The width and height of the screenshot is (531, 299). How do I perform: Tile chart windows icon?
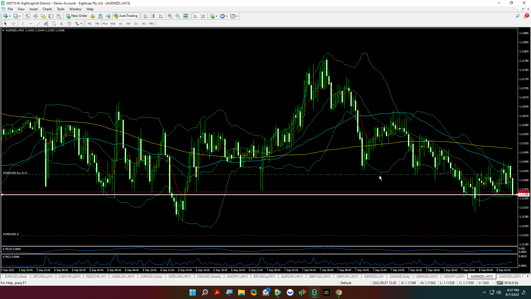(186, 16)
